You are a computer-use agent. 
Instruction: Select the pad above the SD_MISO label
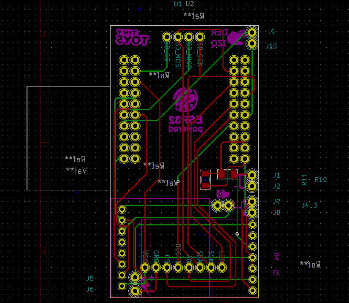pos(189,37)
